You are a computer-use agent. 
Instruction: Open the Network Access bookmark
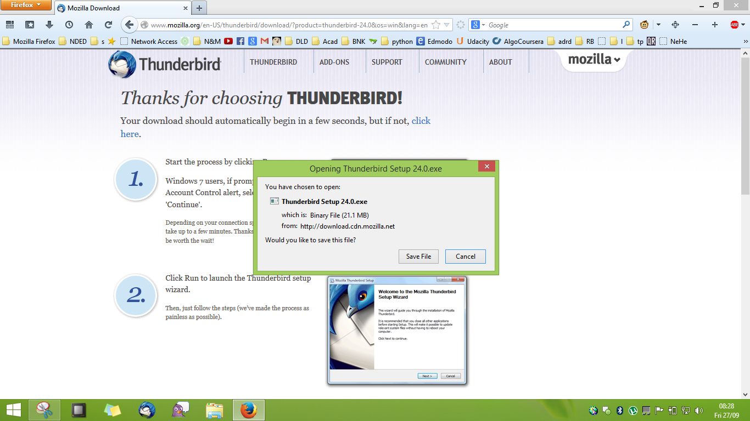149,41
